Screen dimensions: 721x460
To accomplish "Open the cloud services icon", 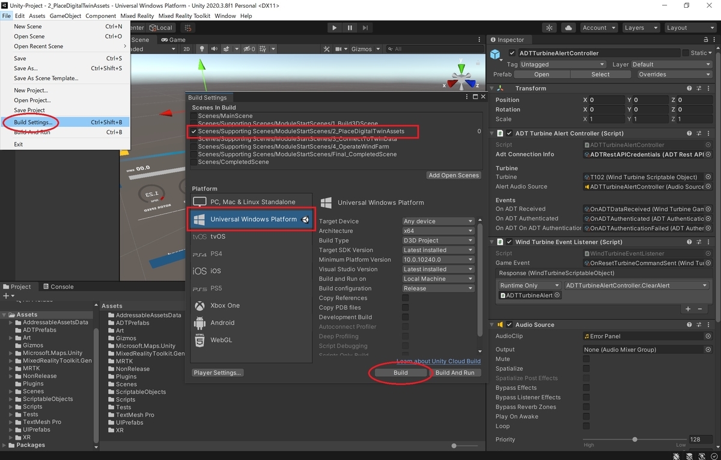I will coord(568,28).
